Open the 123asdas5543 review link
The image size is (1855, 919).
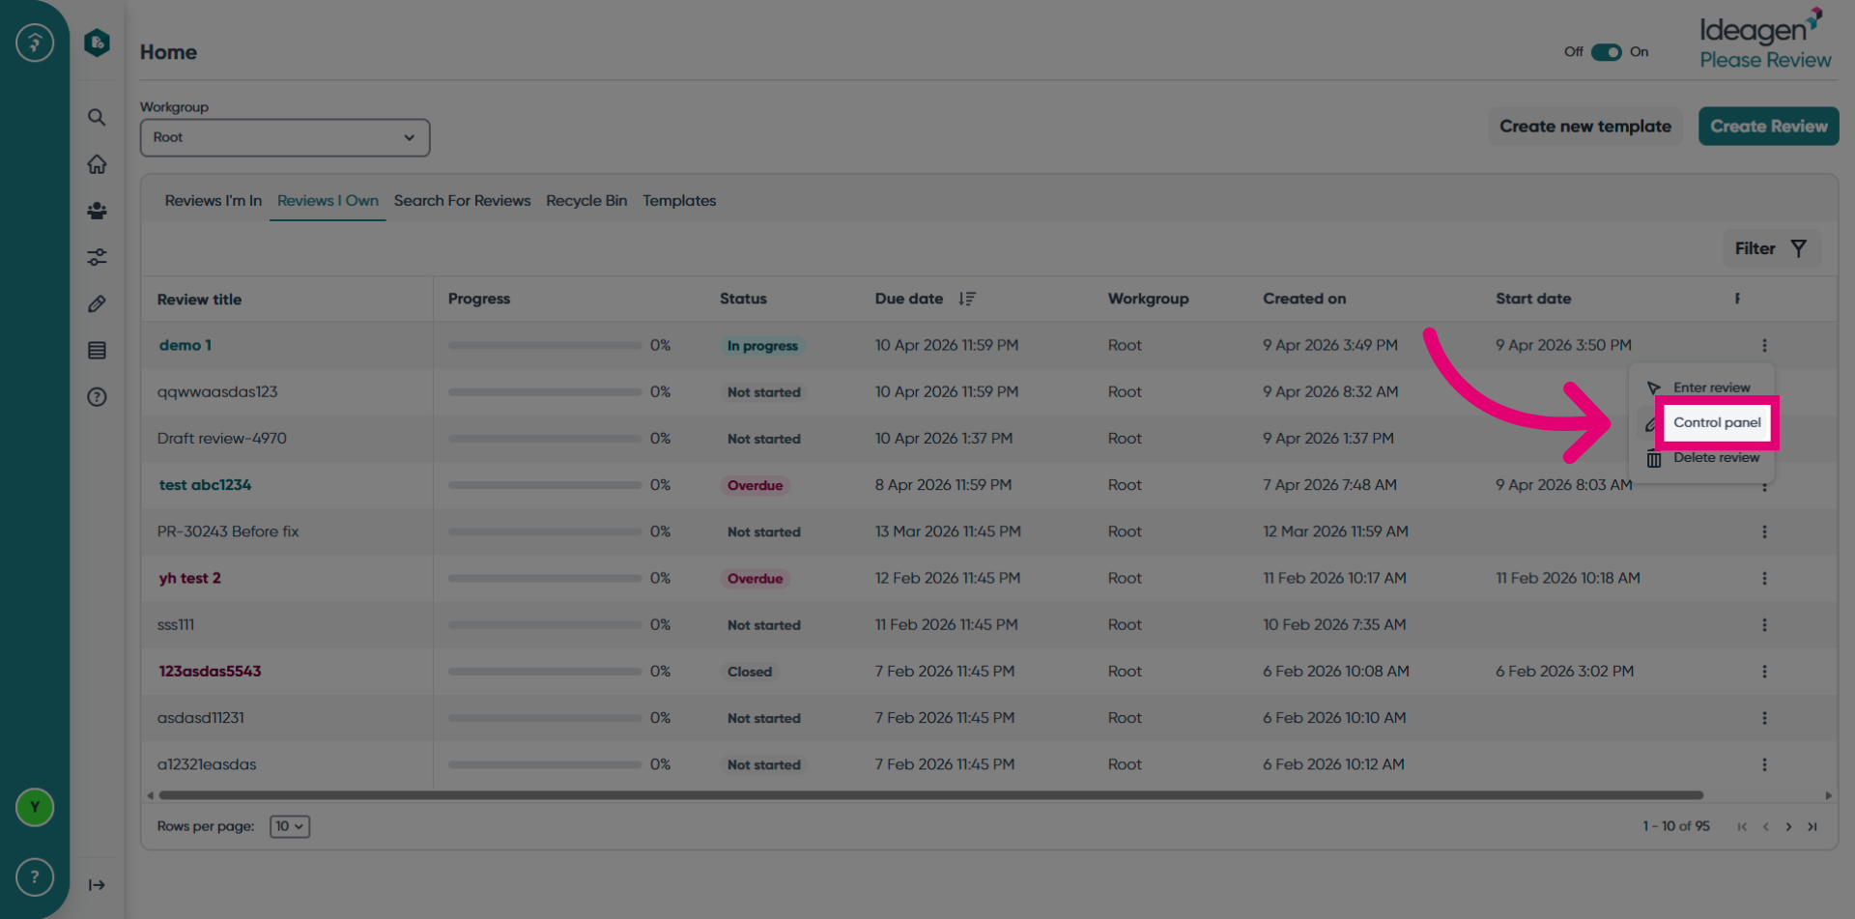click(x=210, y=672)
